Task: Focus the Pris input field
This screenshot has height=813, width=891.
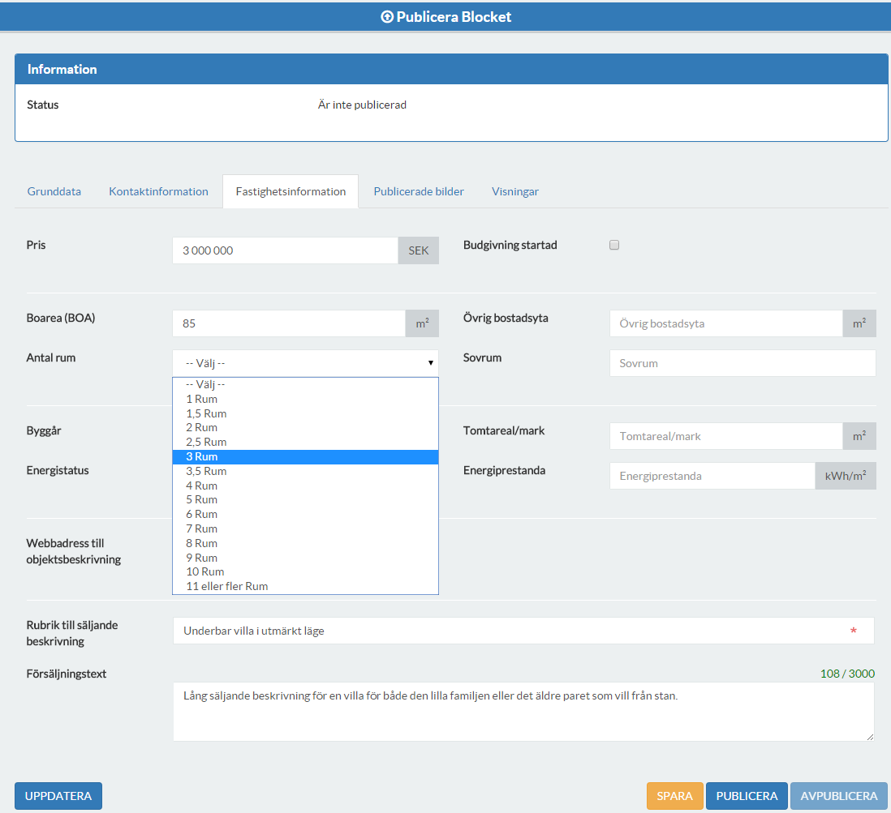Action: pyautogui.click(x=286, y=250)
